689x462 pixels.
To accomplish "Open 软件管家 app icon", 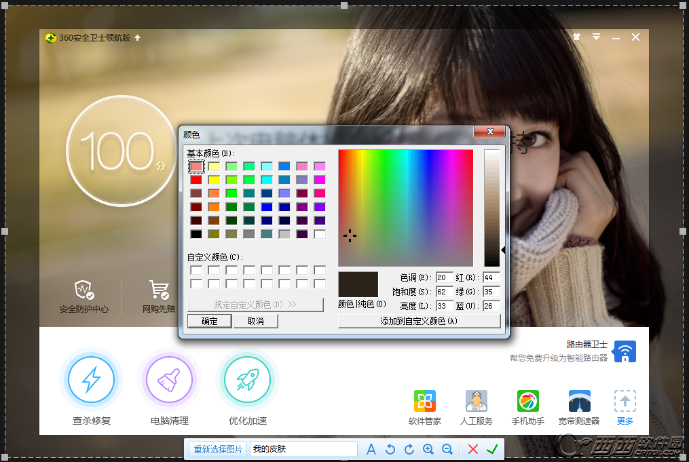I will [425, 401].
